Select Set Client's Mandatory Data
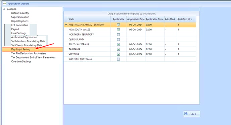 coord(27,45)
